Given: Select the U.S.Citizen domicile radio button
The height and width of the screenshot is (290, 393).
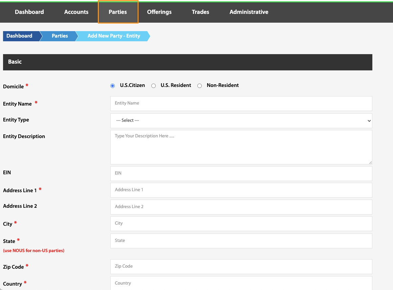Looking at the screenshot, I should 112,86.
